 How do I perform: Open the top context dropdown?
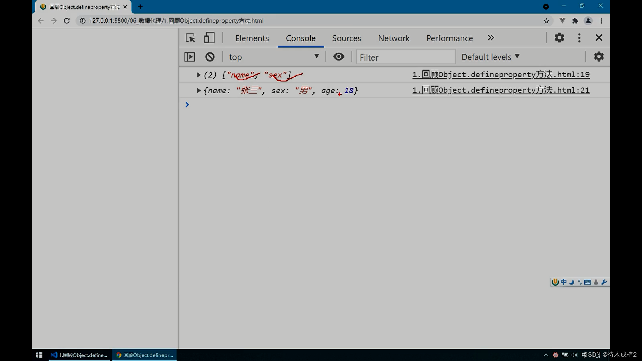click(x=274, y=57)
